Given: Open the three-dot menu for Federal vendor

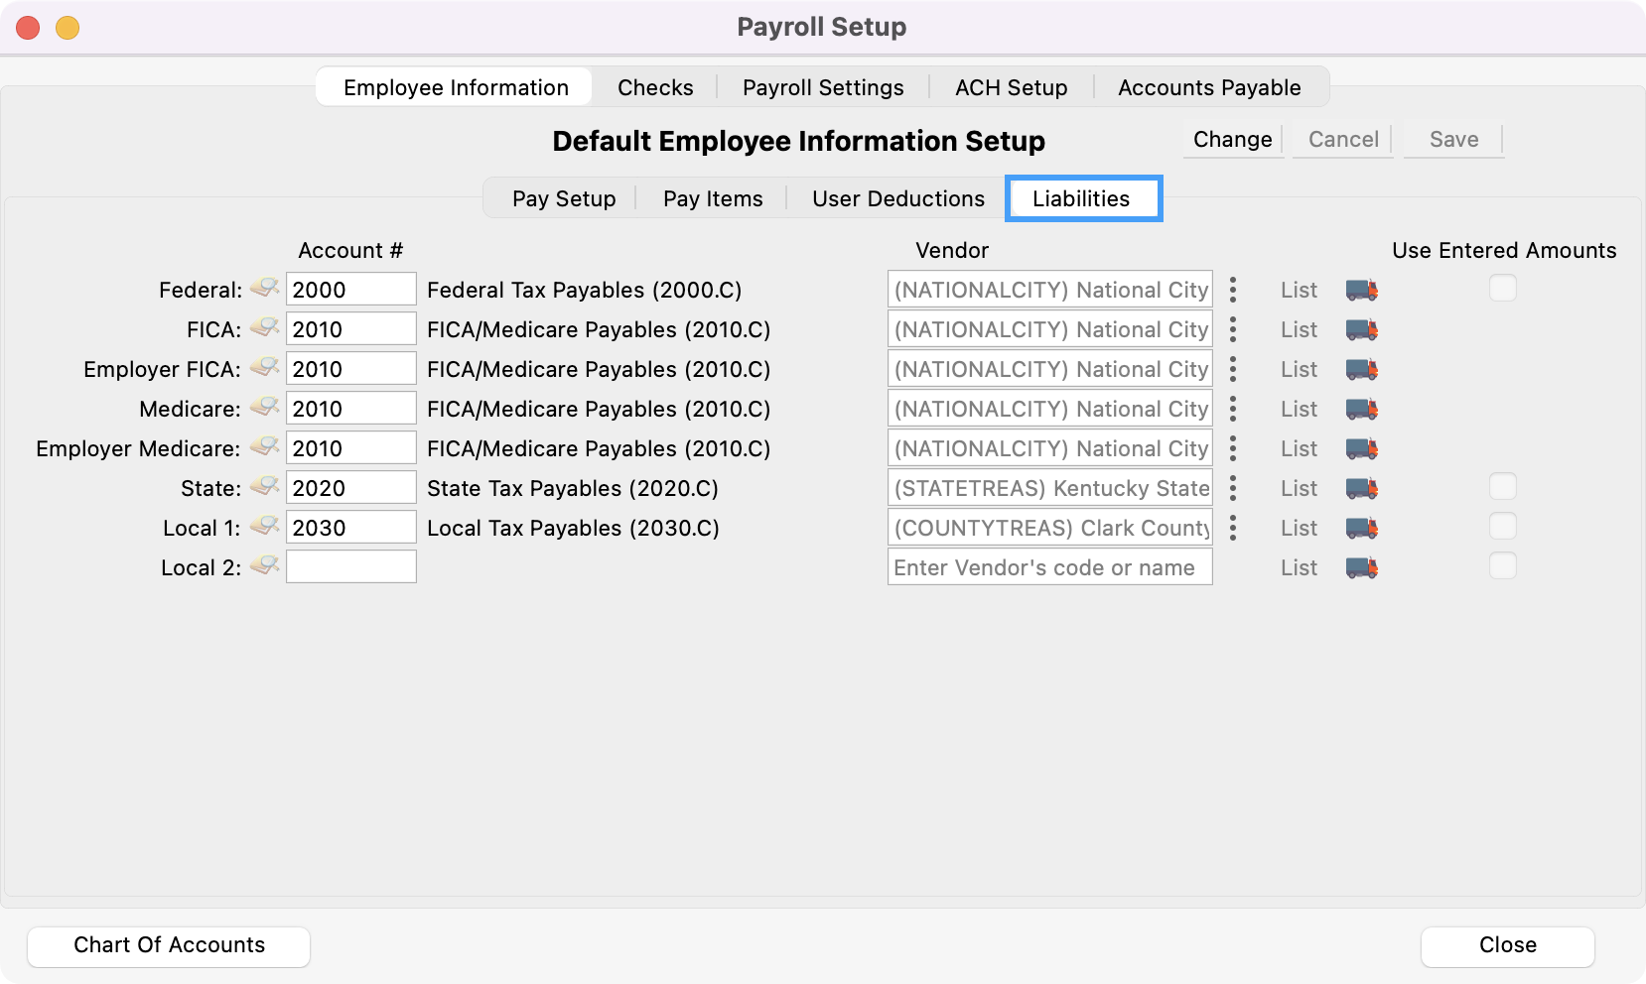Looking at the screenshot, I should tap(1232, 290).
